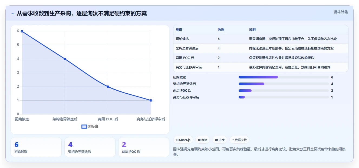
Task: Click description 最终选择同时满足费用
Action: tap(290, 67)
